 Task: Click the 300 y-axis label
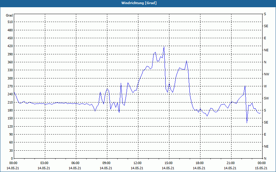click(10, 78)
